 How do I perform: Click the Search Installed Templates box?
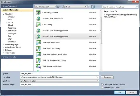[x=120, y=7]
